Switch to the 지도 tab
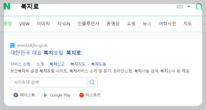This screenshot has height=110, width=206. [x=187, y=24]
